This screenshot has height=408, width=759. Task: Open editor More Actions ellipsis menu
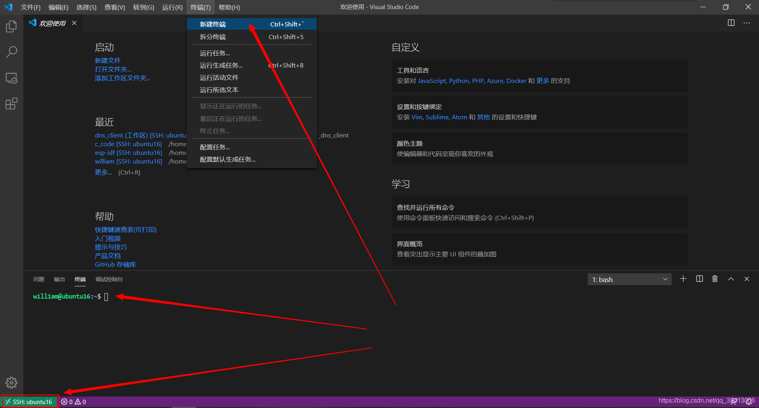(x=747, y=23)
